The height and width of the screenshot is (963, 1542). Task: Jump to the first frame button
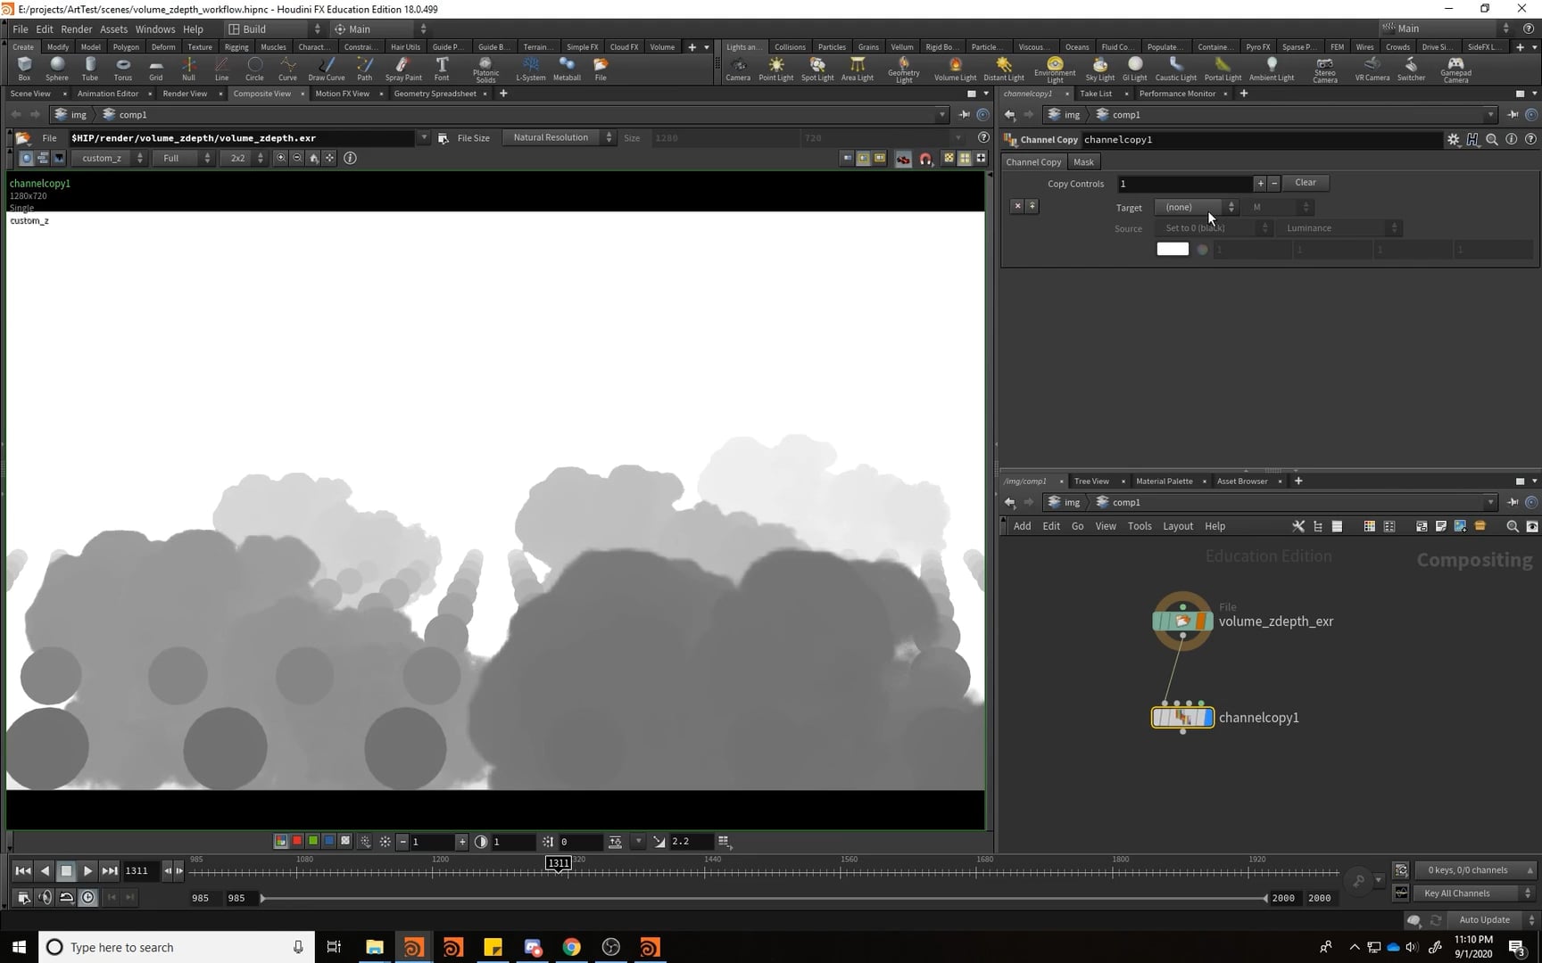click(x=23, y=871)
